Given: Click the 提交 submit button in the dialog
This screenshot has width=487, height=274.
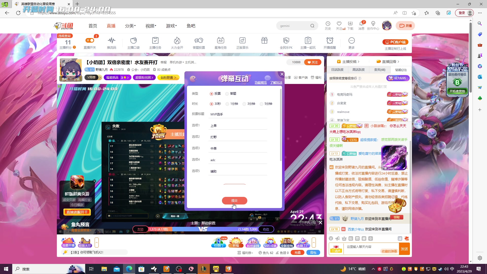Looking at the screenshot, I should click(x=234, y=200).
